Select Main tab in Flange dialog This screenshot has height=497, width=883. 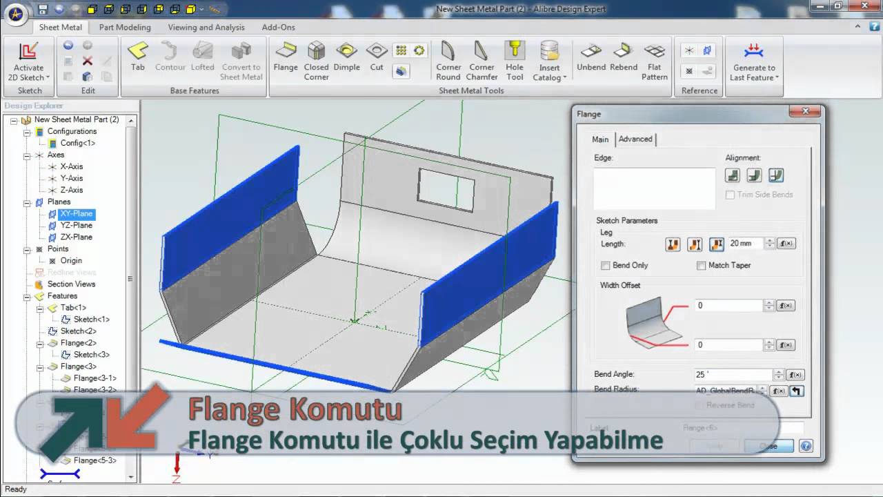click(600, 139)
